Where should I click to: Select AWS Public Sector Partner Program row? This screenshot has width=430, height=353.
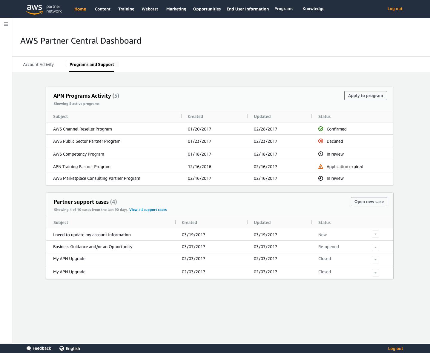[x=219, y=141]
